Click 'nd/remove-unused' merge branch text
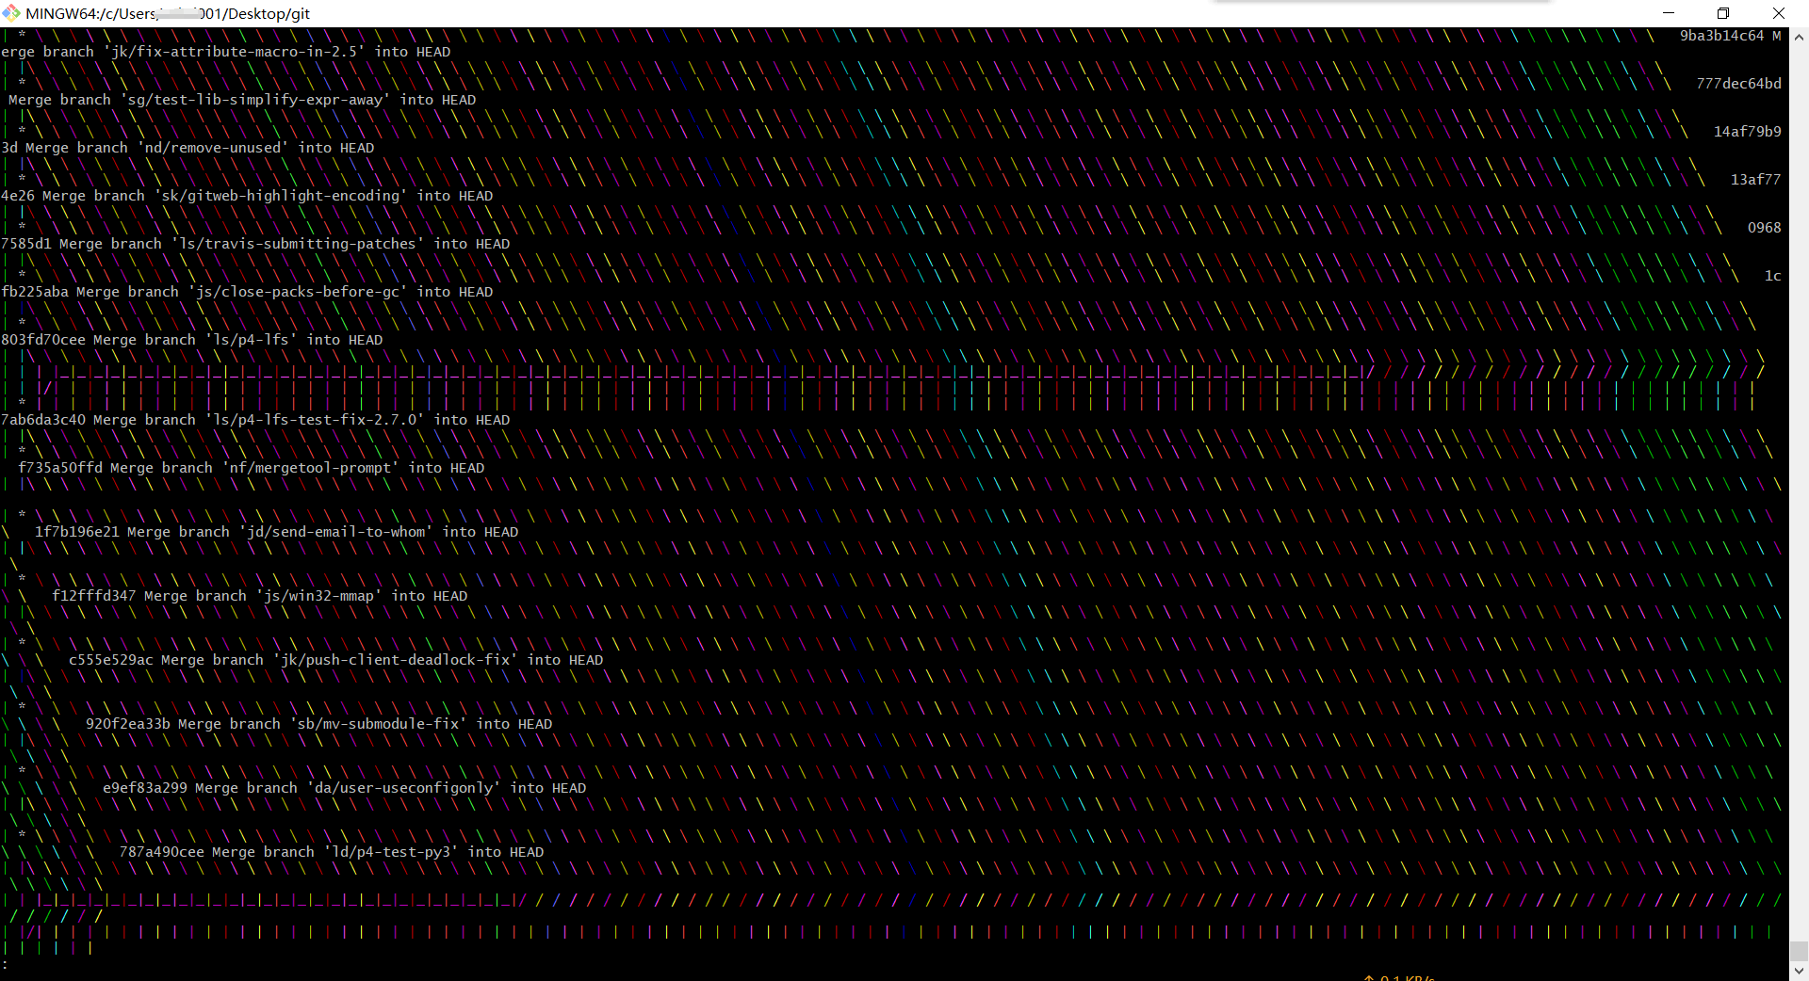This screenshot has height=981, width=1809. pos(200,148)
